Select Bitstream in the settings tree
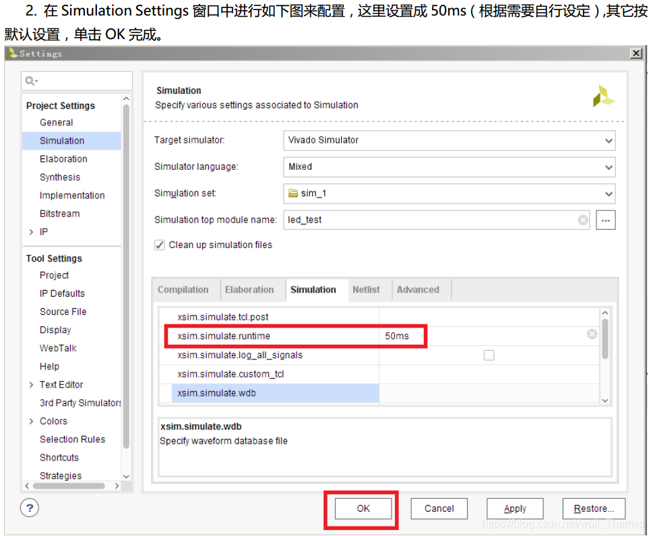The height and width of the screenshot is (536, 651). click(60, 214)
